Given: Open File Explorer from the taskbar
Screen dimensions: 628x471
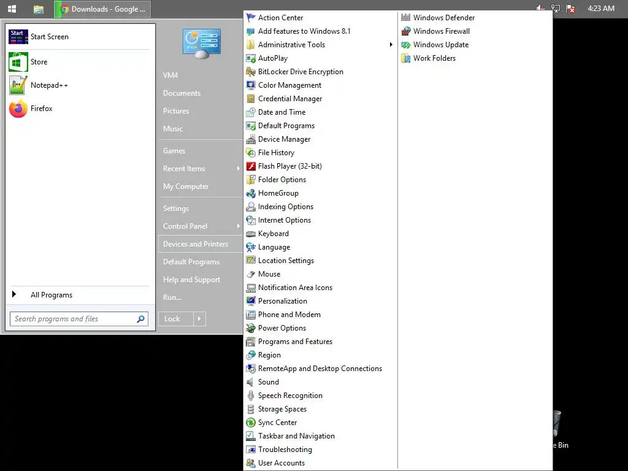Looking at the screenshot, I should point(39,9).
